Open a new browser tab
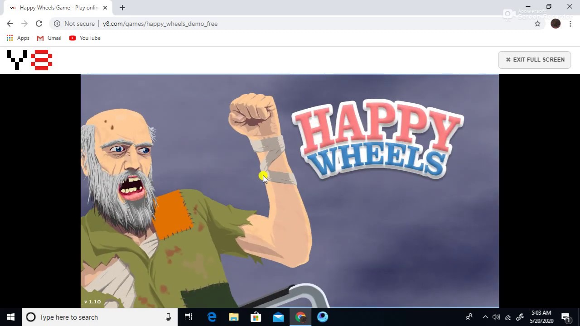Screen dimensions: 580x326 (122, 8)
